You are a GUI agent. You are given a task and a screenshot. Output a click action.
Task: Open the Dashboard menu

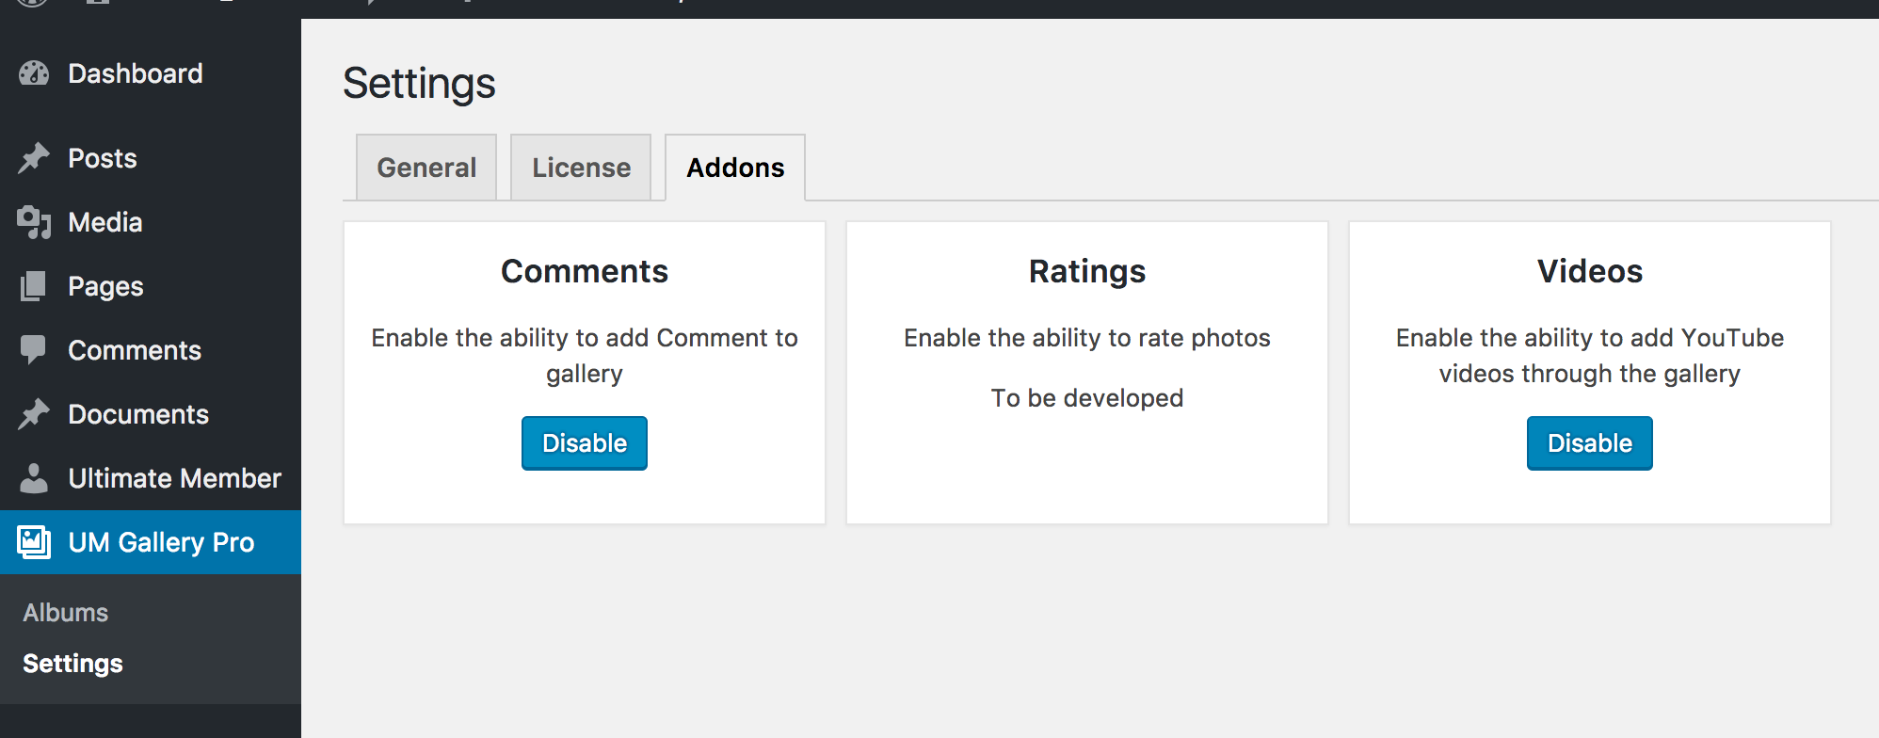click(151, 73)
